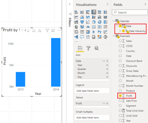Go to next hierarchy level double arrows
148x123 pixels.
click(34, 30)
